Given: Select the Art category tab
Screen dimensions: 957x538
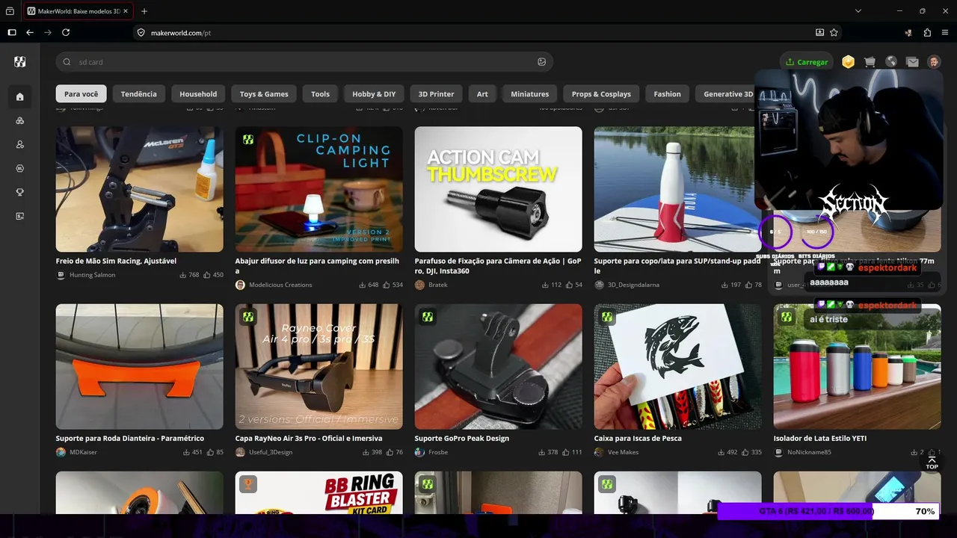Looking at the screenshot, I should [x=482, y=94].
